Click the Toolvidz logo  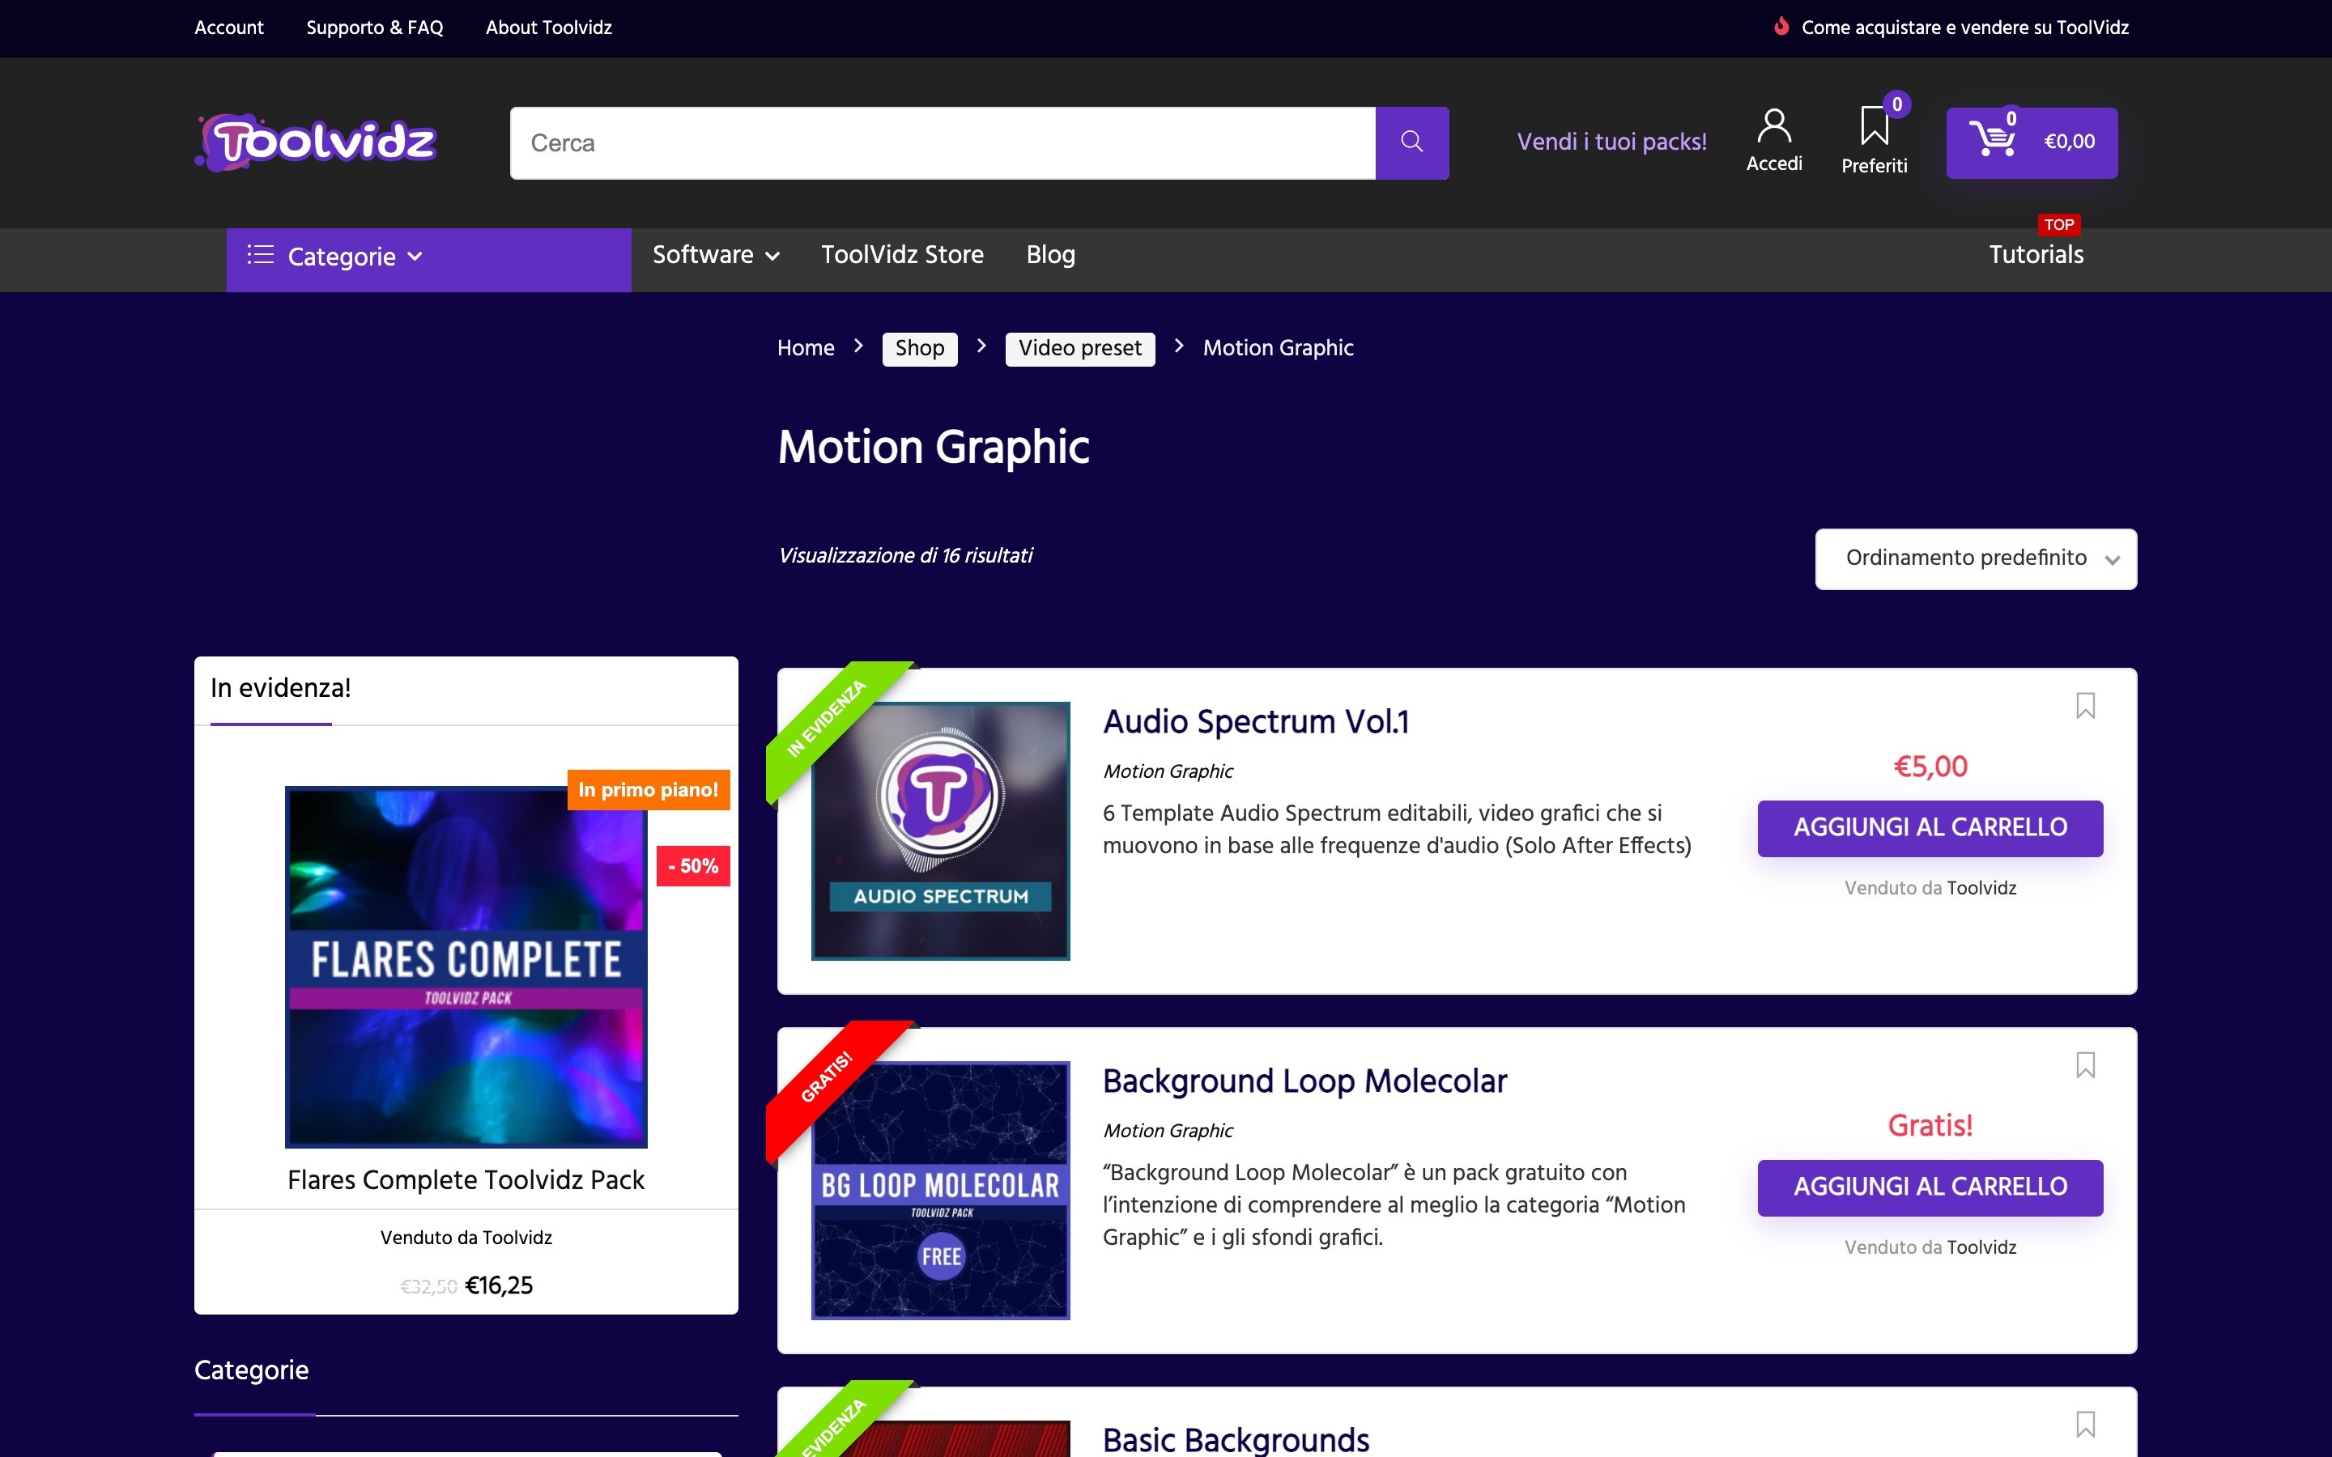pos(316,142)
